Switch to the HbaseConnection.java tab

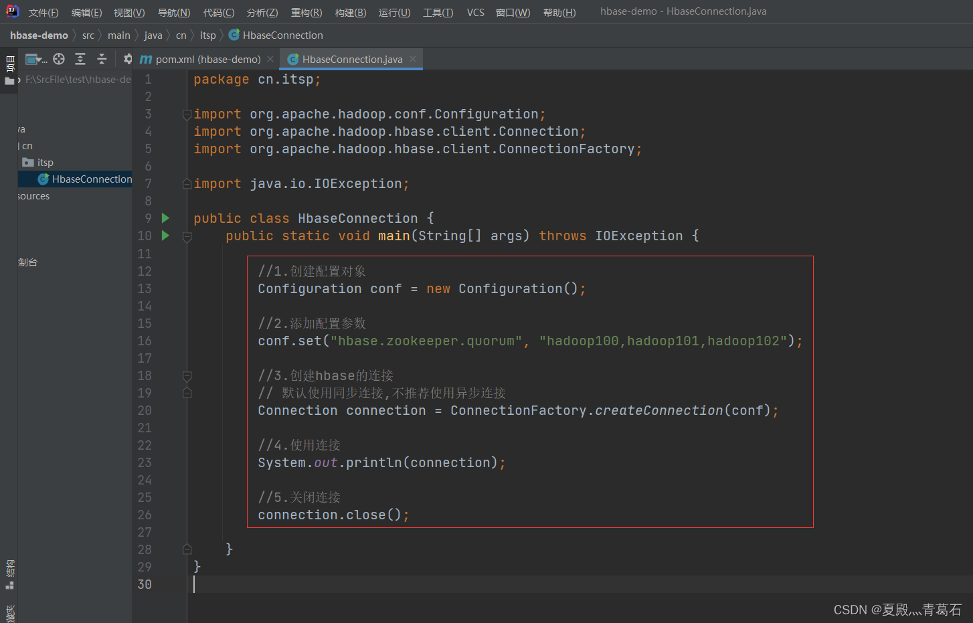tap(352, 60)
